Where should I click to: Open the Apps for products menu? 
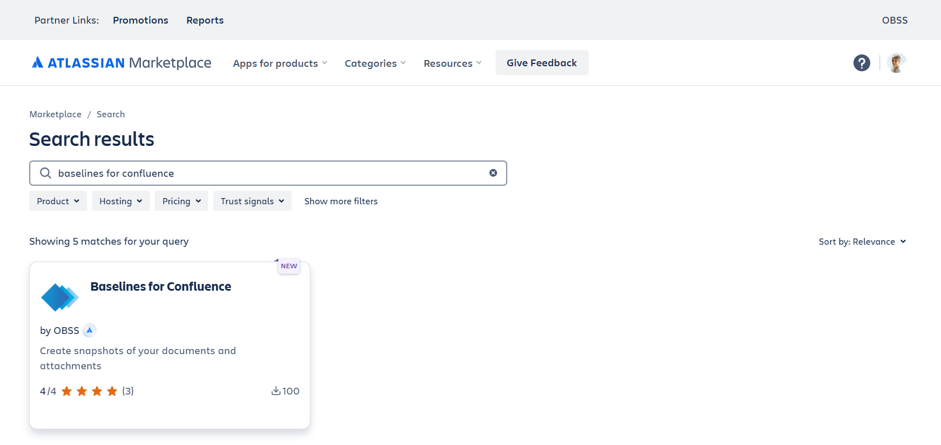(x=280, y=63)
